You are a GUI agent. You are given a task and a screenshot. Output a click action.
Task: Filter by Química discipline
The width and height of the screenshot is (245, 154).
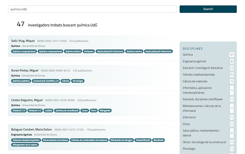click(x=188, y=55)
